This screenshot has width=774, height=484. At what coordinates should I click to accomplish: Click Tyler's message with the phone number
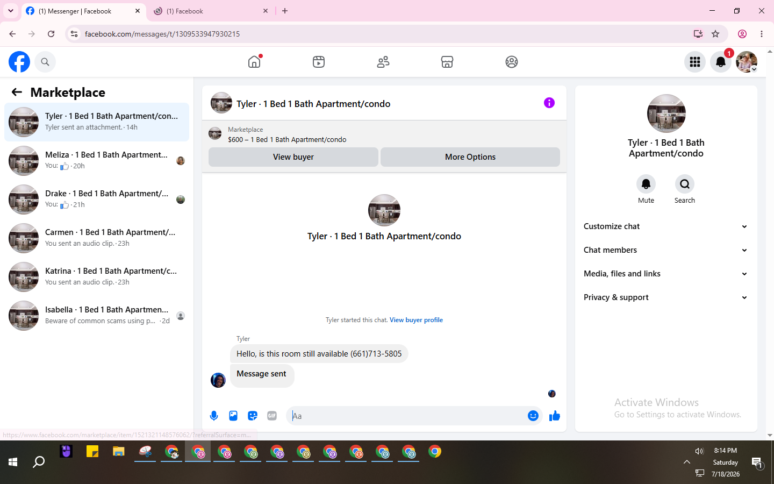tap(319, 354)
